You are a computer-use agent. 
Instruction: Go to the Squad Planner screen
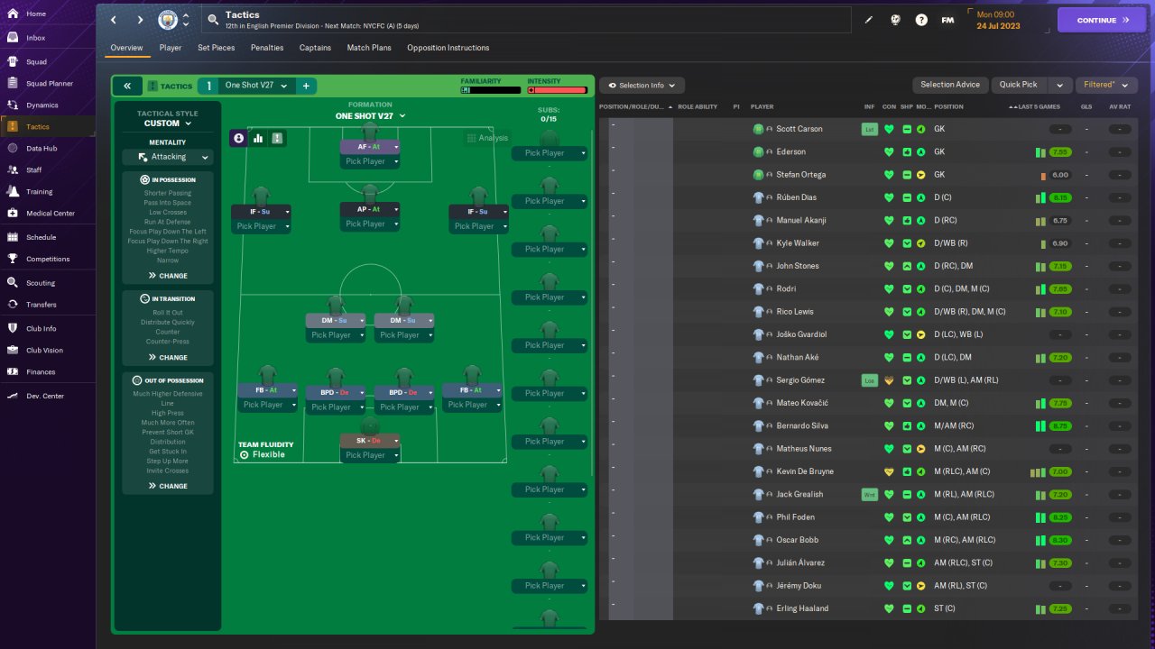pos(47,84)
